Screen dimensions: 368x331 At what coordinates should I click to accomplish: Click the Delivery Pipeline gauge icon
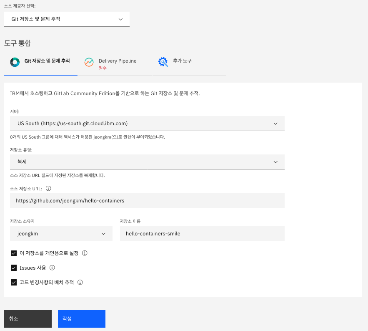pyautogui.click(x=89, y=62)
